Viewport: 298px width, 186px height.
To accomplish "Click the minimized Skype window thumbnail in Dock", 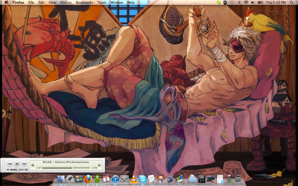I will 220,179.
